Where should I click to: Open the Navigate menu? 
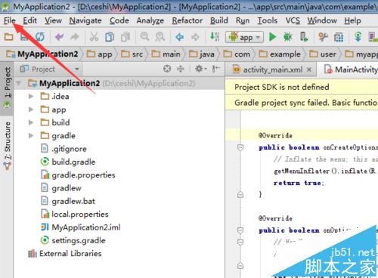click(85, 20)
